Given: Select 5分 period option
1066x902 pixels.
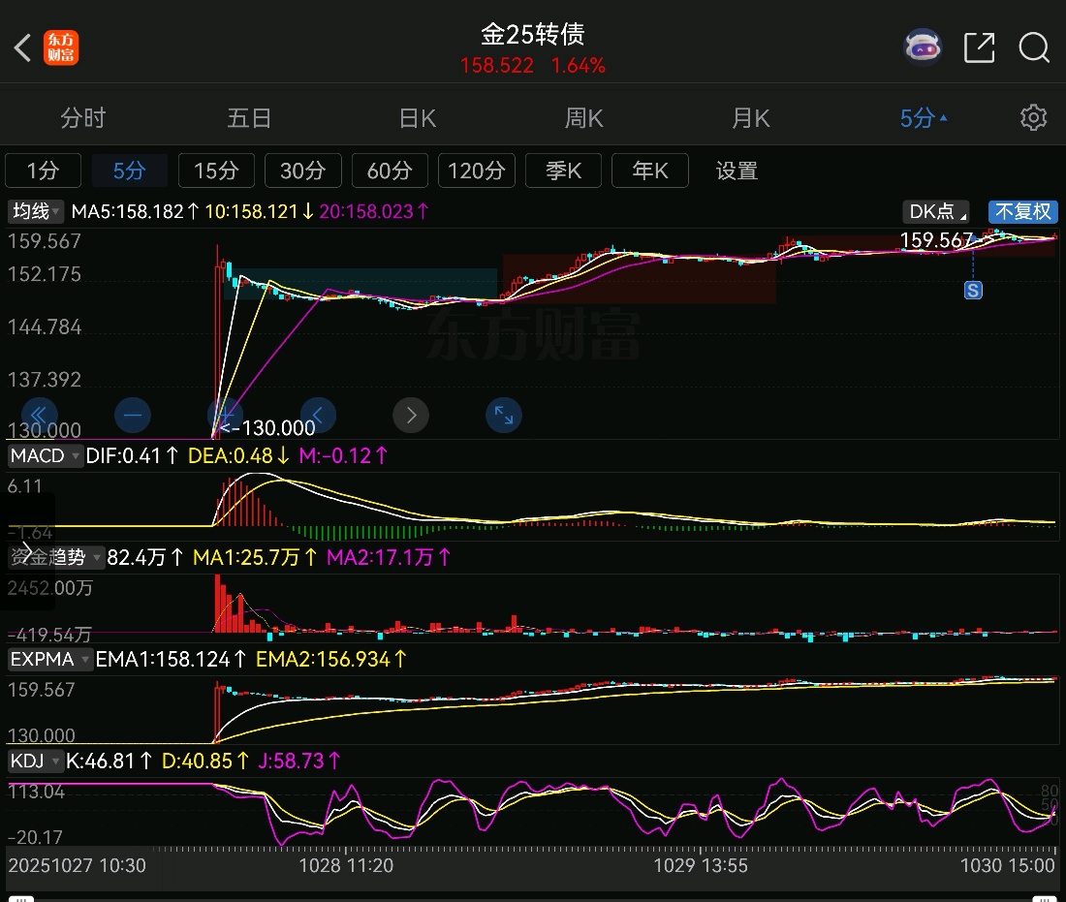Looking at the screenshot, I should tap(129, 170).
